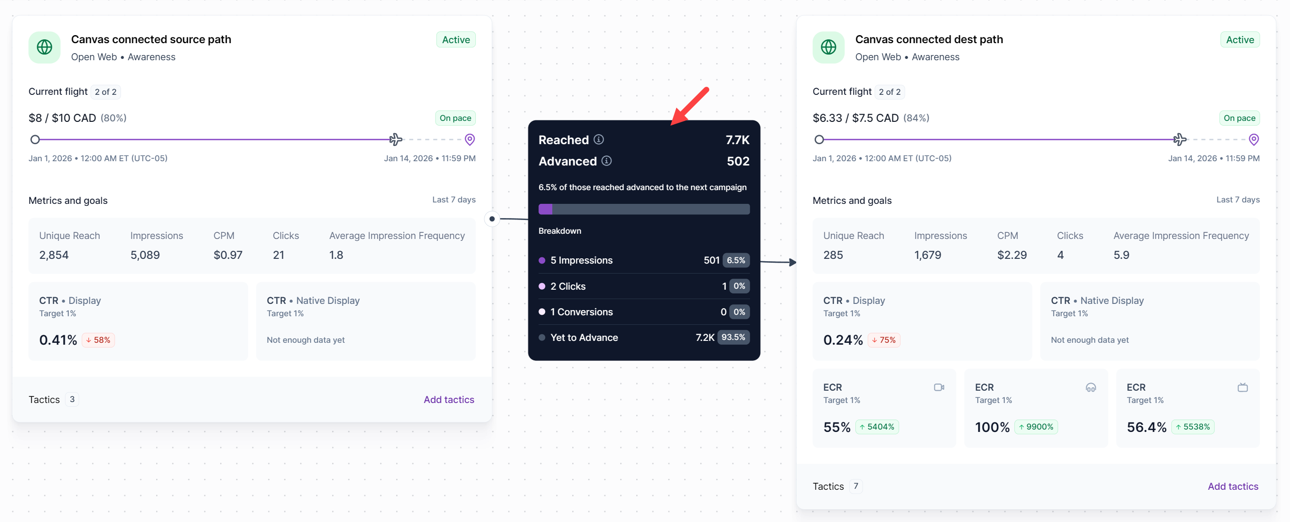
Task: Click the end location pin on dest timeline
Action: [1253, 139]
